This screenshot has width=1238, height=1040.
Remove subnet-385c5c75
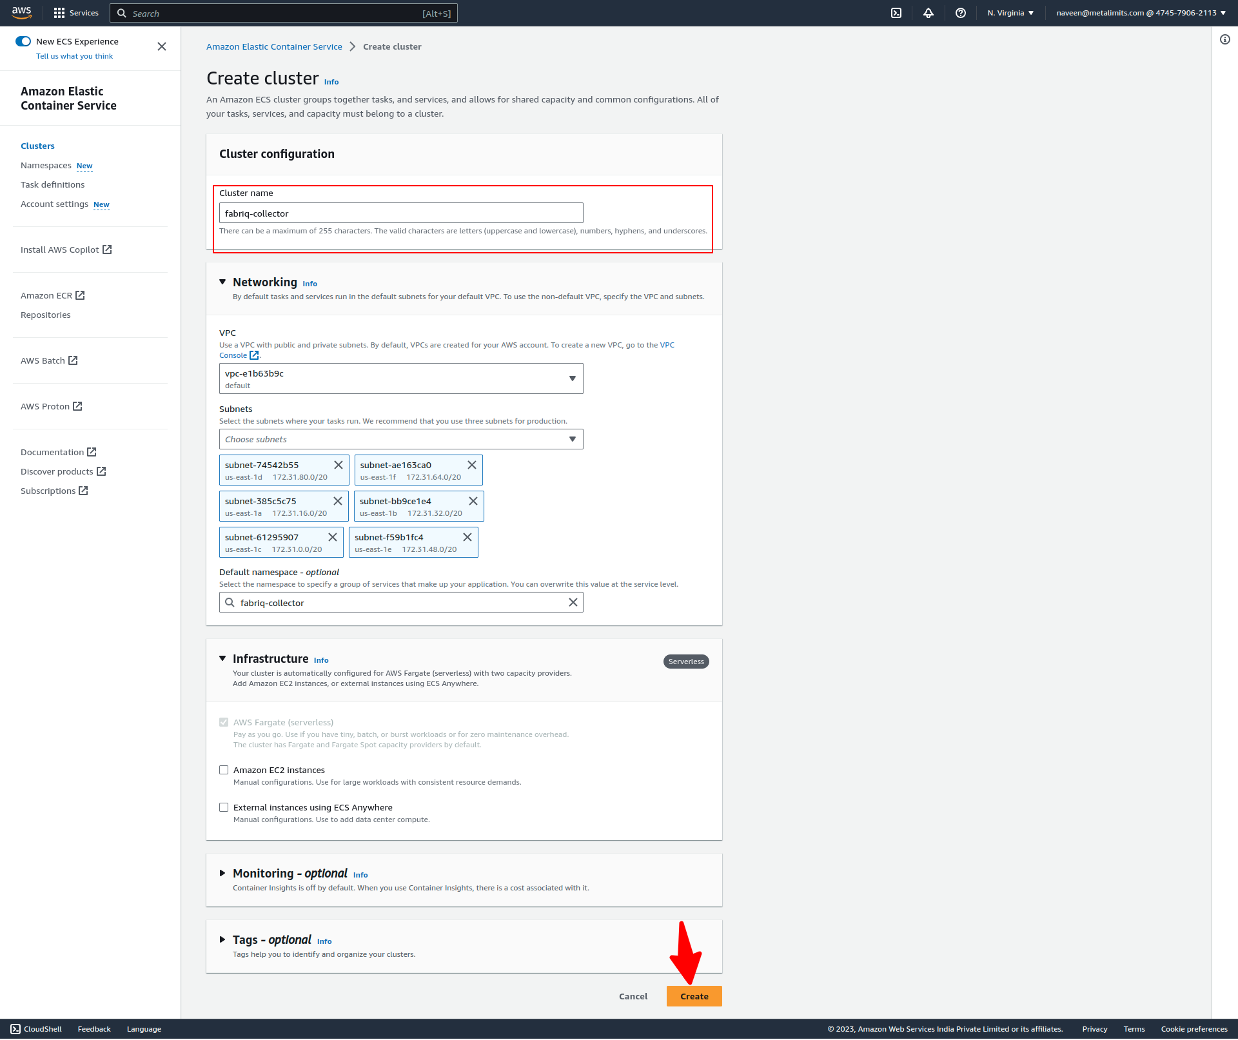[x=337, y=501]
